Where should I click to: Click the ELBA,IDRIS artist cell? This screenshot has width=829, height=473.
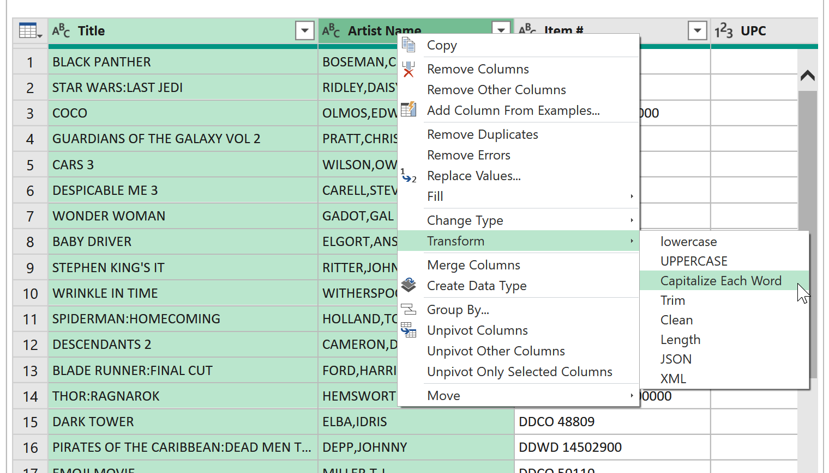click(x=416, y=422)
